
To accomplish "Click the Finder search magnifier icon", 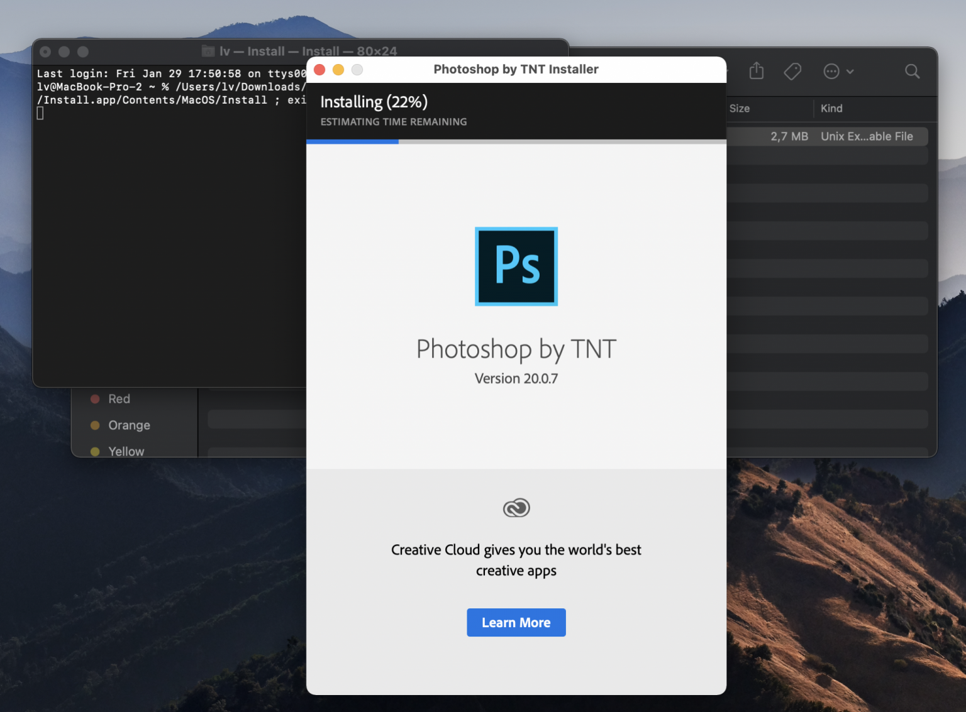I will (x=912, y=71).
